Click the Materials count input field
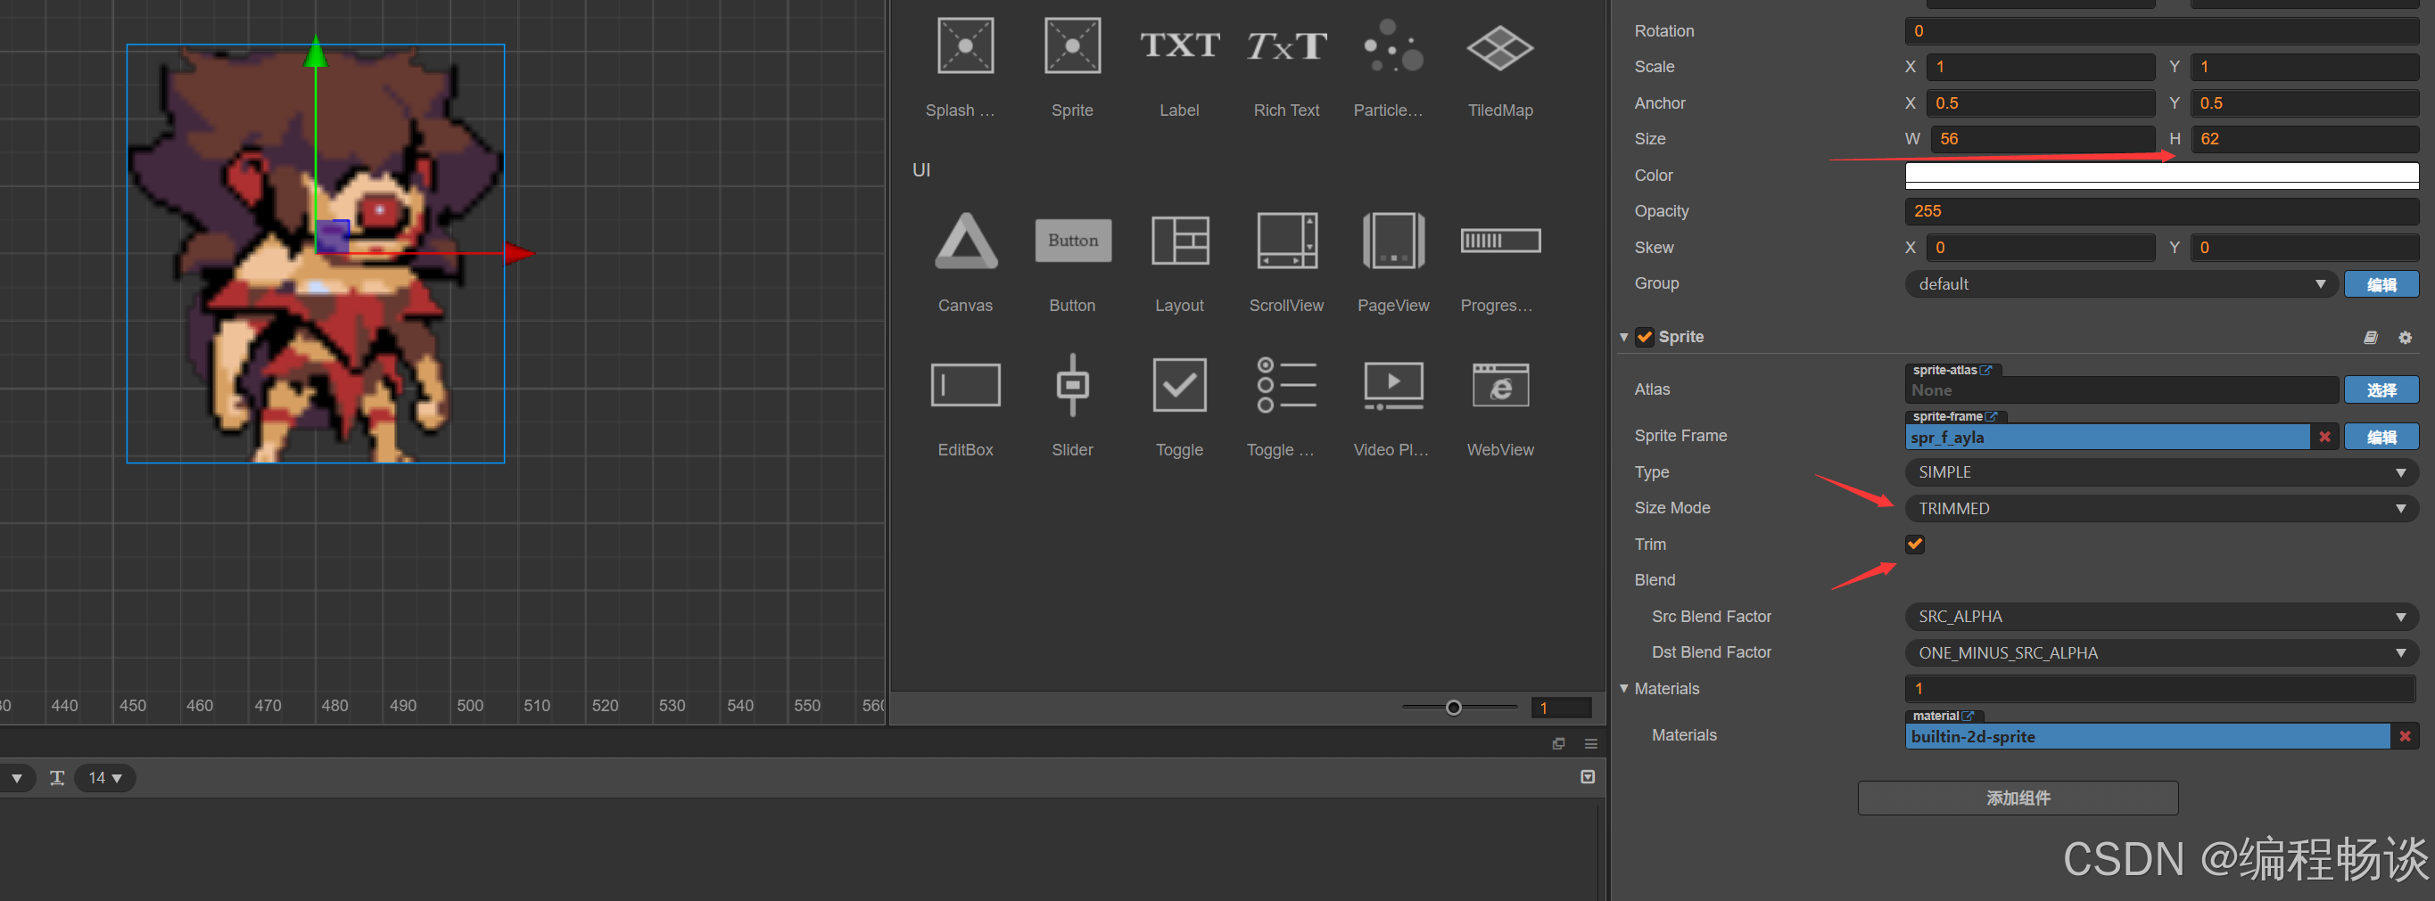 2159,689
